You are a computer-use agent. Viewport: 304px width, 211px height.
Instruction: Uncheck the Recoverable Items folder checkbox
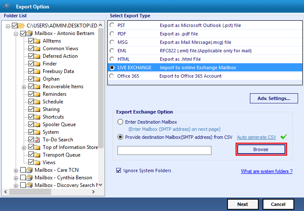tap(31, 87)
